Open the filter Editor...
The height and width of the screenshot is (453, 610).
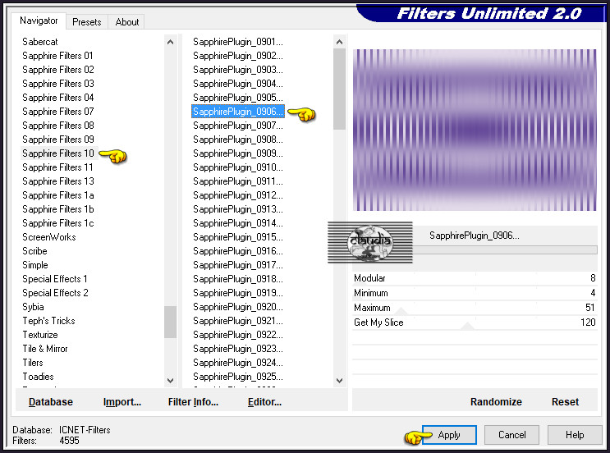pos(264,401)
